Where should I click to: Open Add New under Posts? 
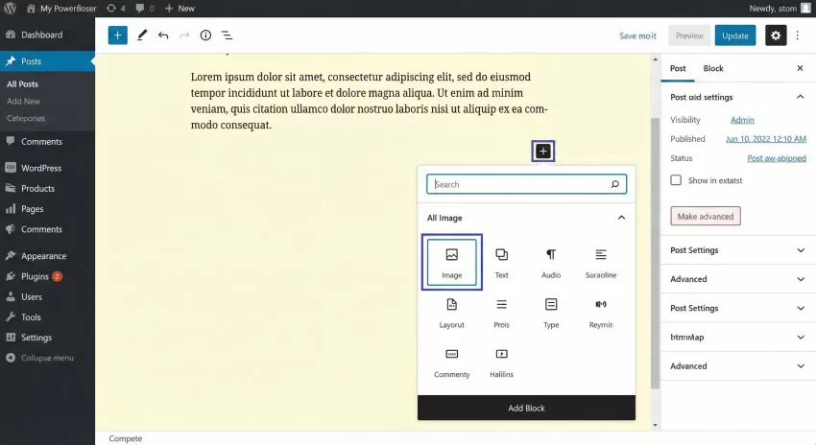tap(23, 101)
